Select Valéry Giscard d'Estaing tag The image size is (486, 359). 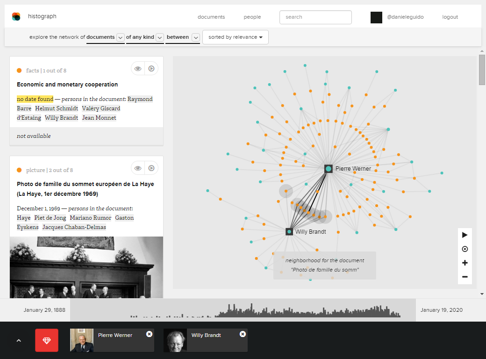pos(101,108)
